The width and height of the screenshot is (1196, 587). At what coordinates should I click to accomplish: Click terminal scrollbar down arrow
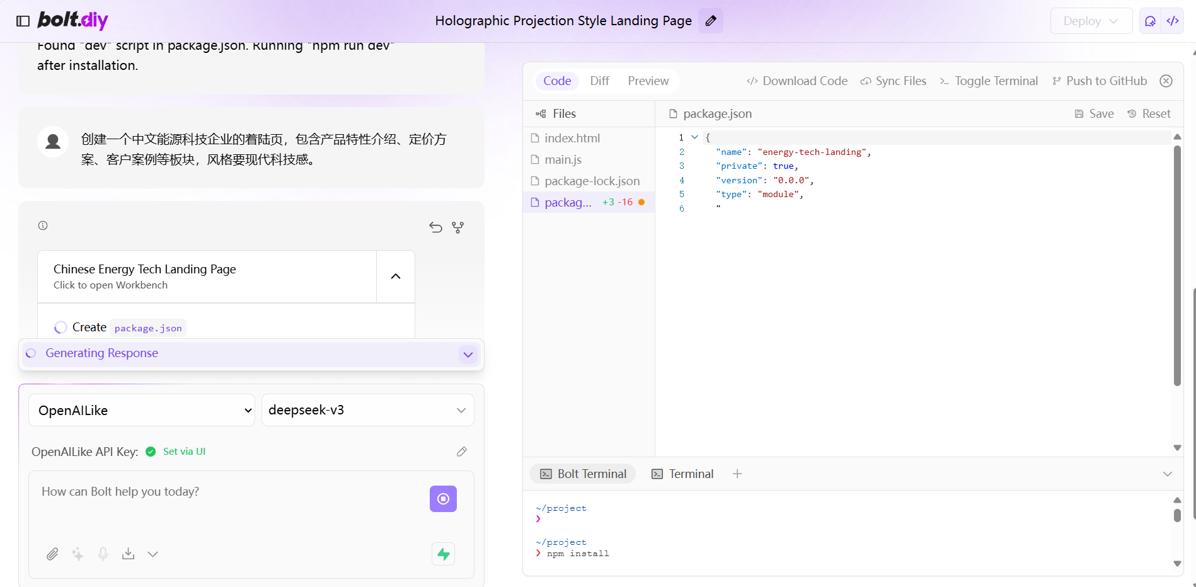tap(1177, 564)
